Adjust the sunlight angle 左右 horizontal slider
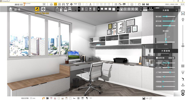 [x=166, y=42]
